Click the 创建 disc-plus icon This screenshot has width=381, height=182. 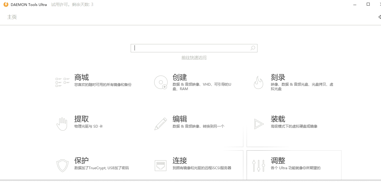161,82
